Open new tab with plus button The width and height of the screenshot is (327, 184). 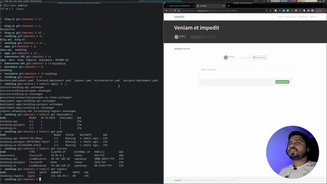pos(228,6)
